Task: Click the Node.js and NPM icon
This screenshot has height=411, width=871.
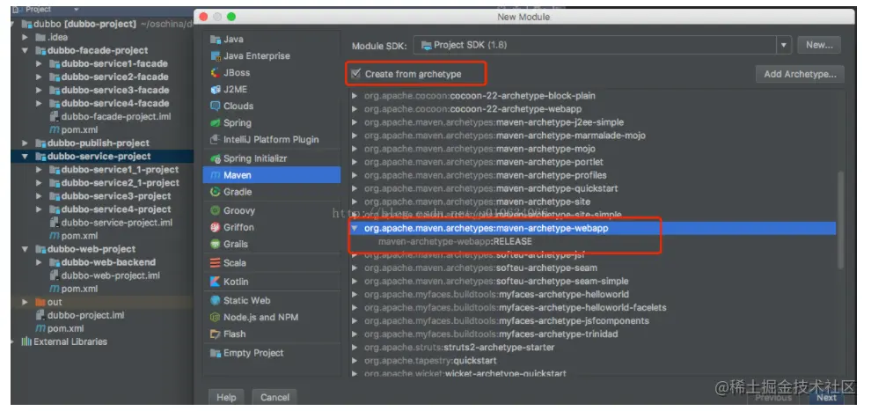Action: (215, 318)
